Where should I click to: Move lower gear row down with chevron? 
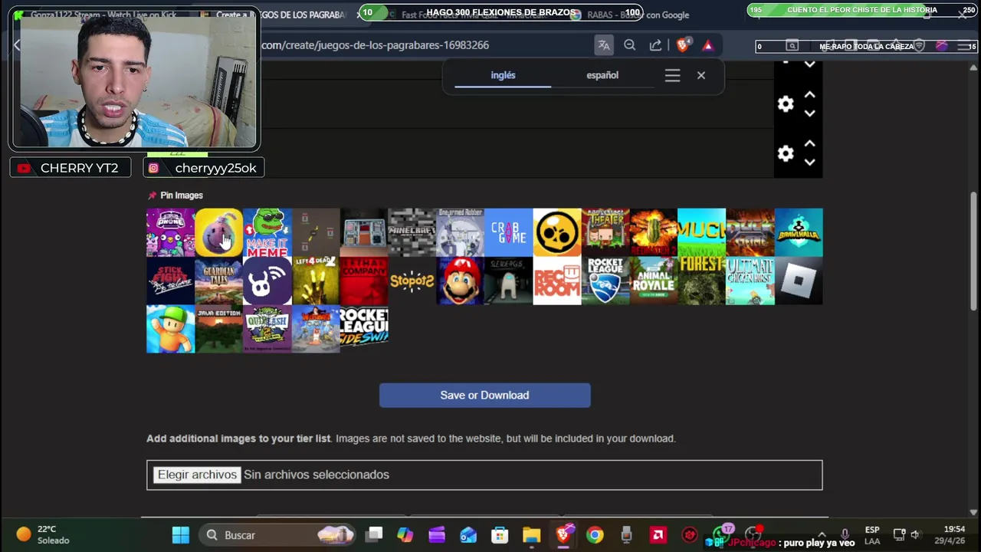pyautogui.click(x=809, y=163)
